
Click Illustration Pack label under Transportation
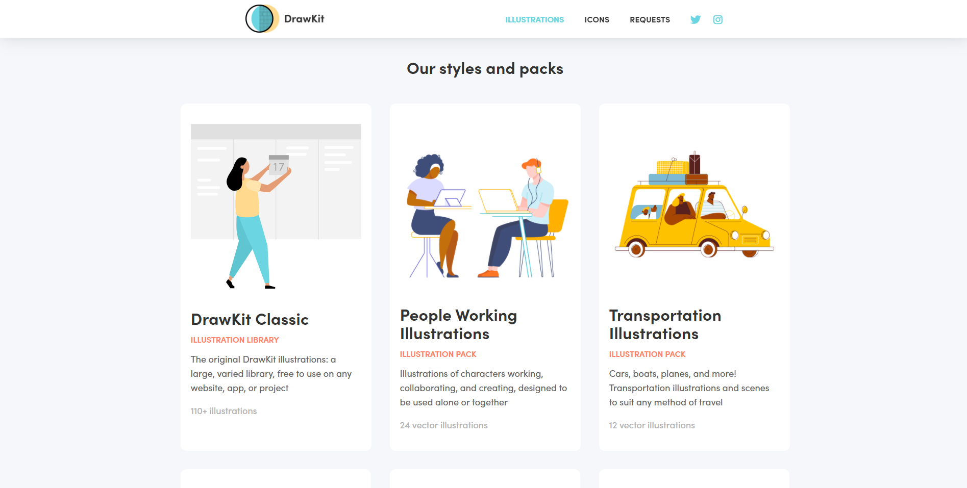click(x=647, y=354)
